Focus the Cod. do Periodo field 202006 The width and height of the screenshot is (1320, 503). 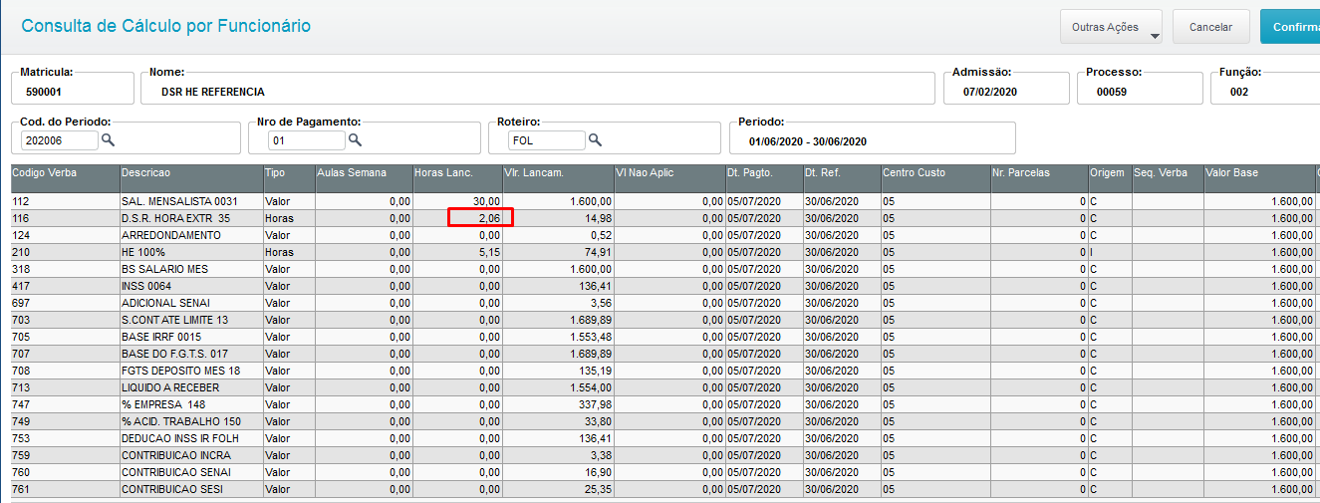coord(59,140)
